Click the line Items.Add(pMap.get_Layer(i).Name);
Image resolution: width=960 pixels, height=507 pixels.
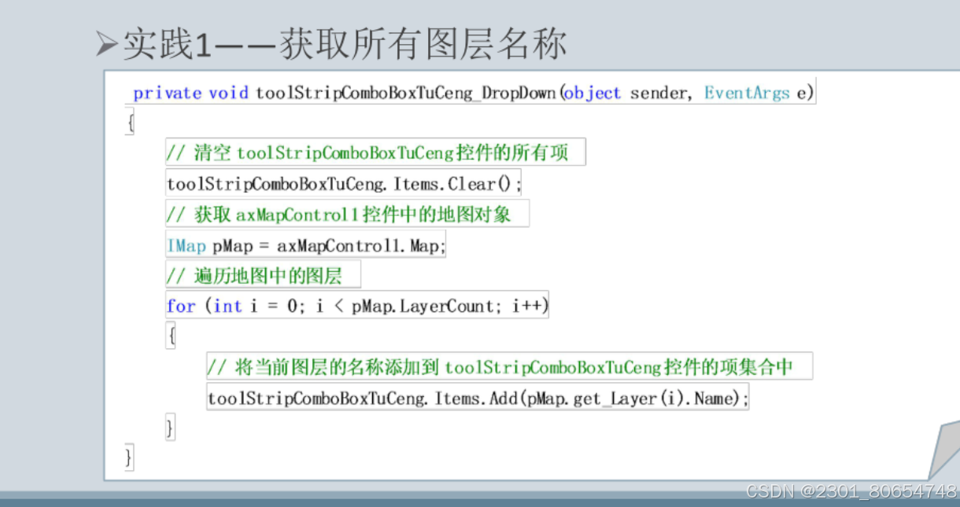coord(478,399)
